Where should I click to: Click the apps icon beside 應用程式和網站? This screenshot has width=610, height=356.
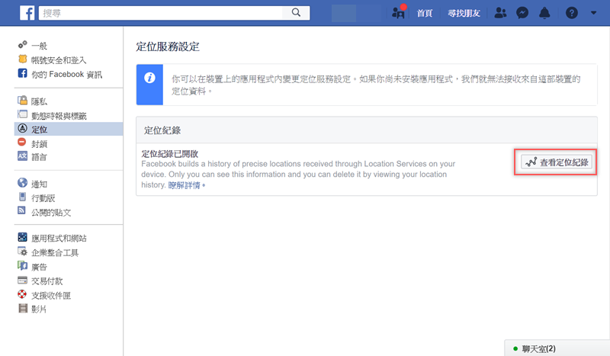coord(23,236)
